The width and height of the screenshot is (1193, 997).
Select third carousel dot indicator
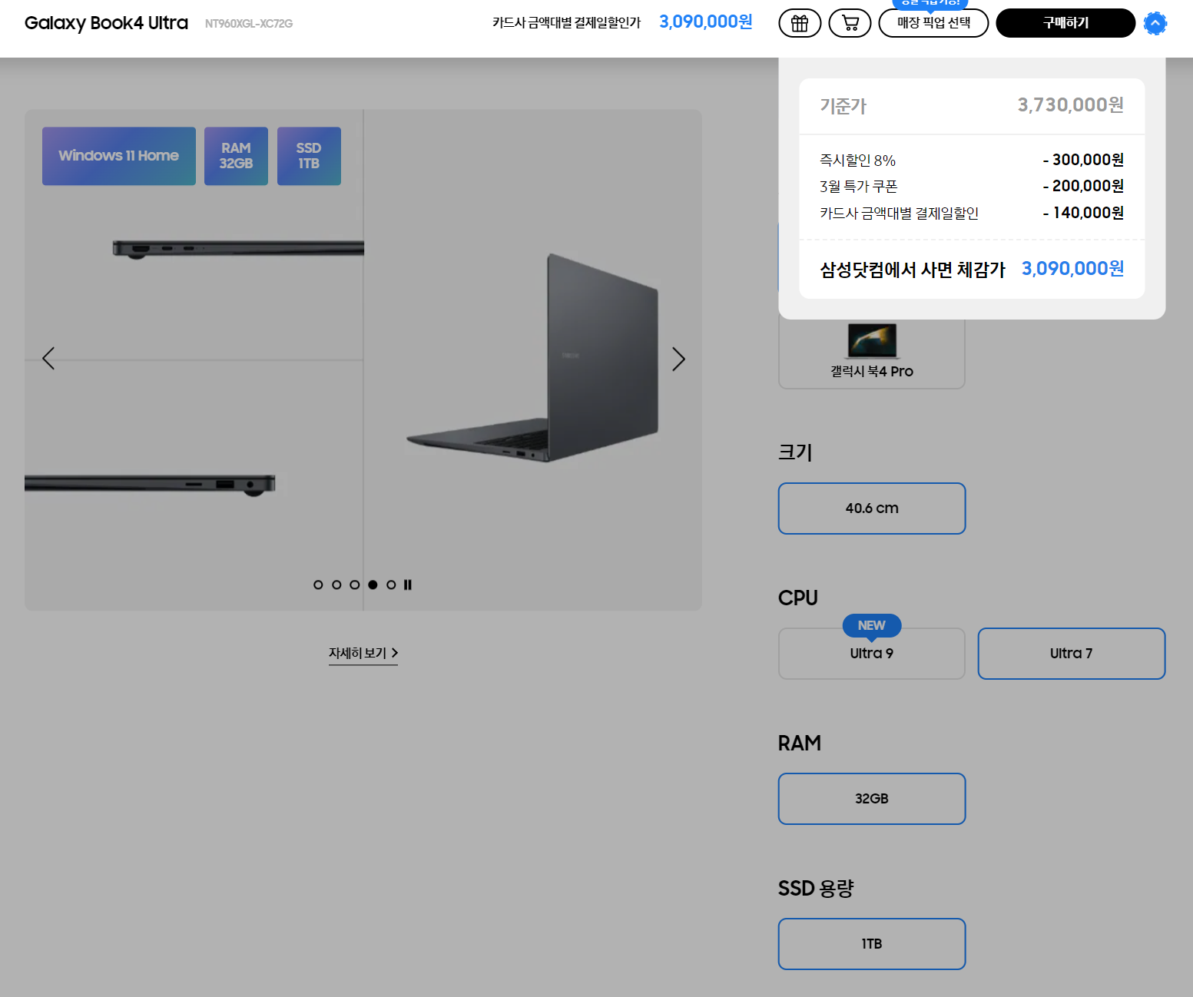click(x=355, y=585)
